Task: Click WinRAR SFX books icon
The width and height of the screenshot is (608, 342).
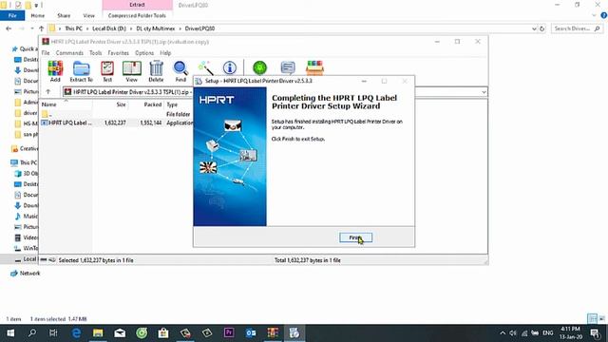Action: pos(314,67)
